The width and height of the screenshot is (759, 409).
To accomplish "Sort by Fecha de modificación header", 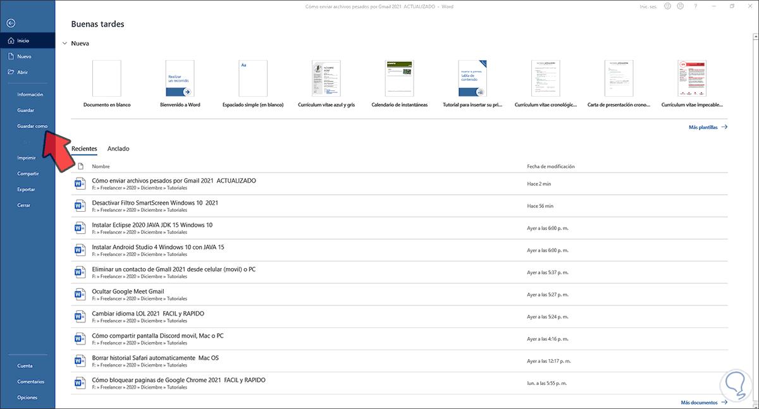I will (x=550, y=166).
